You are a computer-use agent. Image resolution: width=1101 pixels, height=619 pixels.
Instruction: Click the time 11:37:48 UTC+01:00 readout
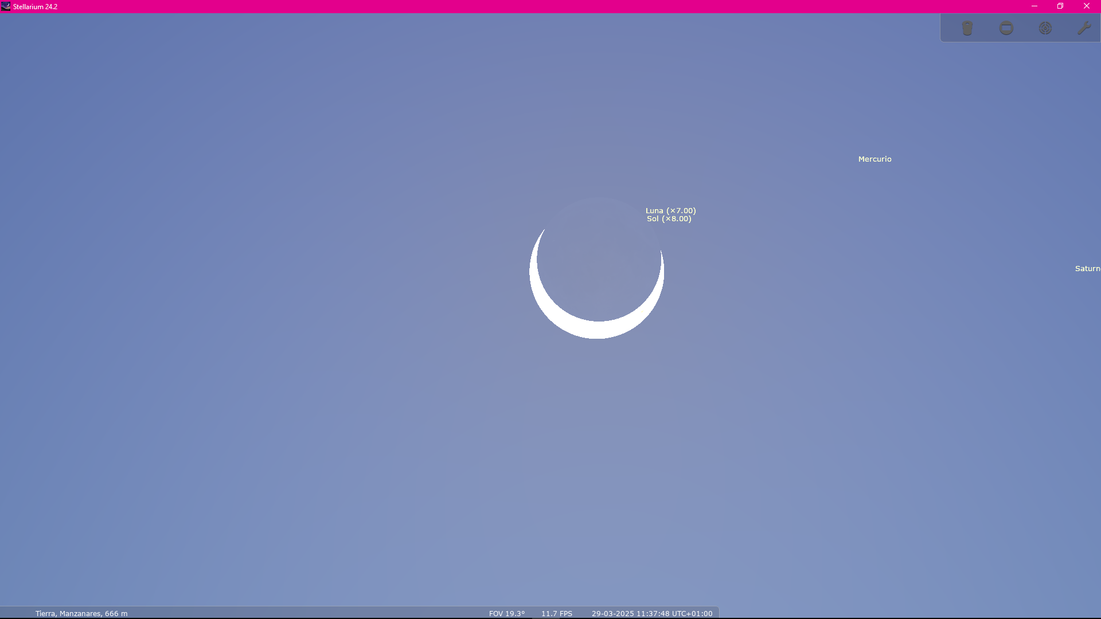click(x=676, y=613)
